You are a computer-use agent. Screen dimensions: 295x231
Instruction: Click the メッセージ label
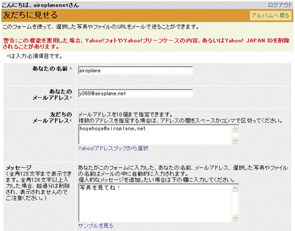point(19,168)
